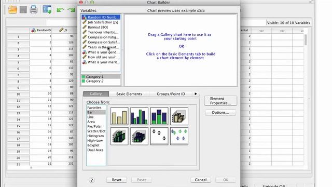Choose Histogram in gallery list
Screen dimensions: 332x187
[96, 136]
